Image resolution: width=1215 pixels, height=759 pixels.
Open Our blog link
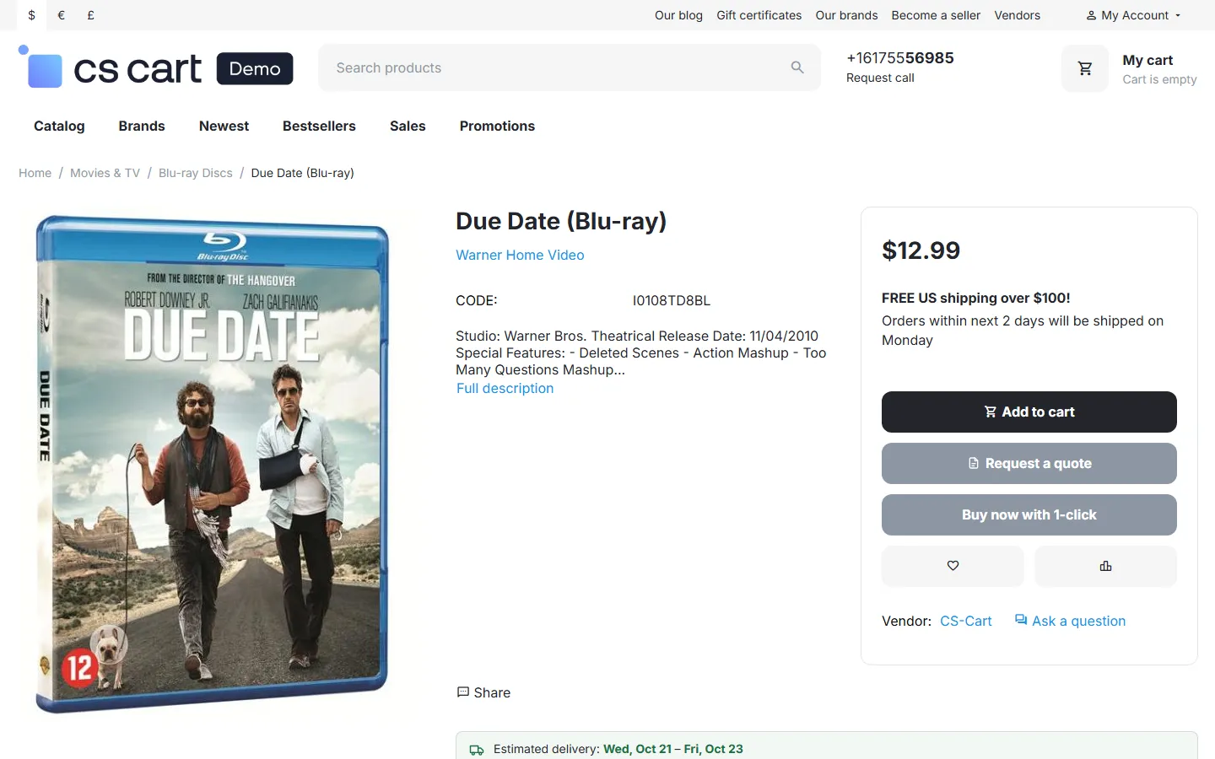[678, 15]
